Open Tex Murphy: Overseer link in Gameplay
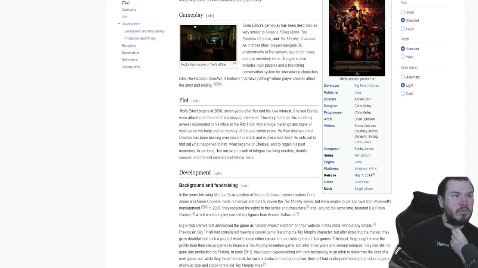The image size is (478, 268). [x=298, y=39]
